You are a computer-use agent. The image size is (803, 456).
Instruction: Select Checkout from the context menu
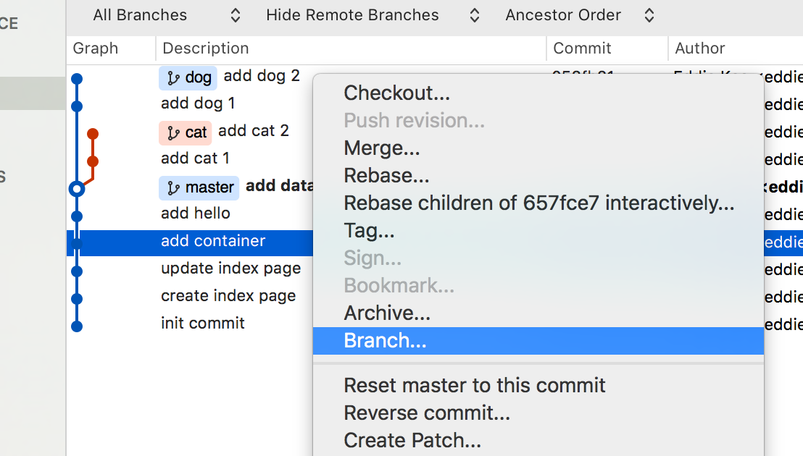(x=396, y=93)
